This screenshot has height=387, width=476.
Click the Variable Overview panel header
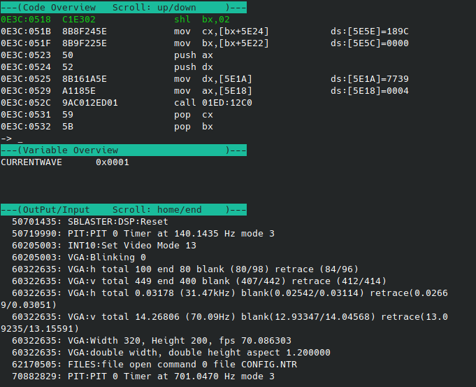point(123,150)
